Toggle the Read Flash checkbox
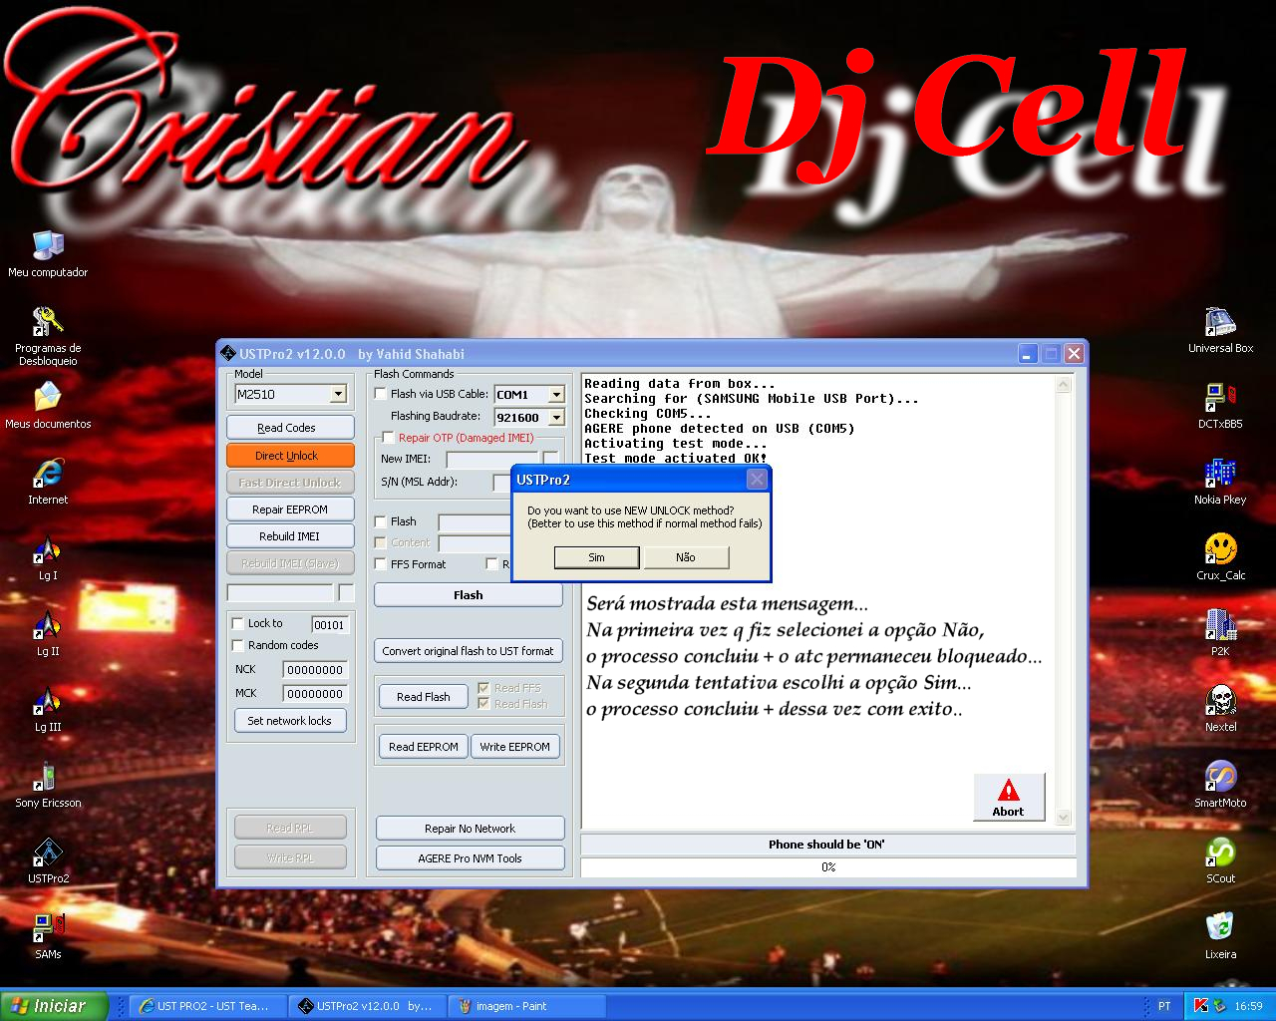The height and width of the screenshot is (1021, 1276). pos(483,704)
